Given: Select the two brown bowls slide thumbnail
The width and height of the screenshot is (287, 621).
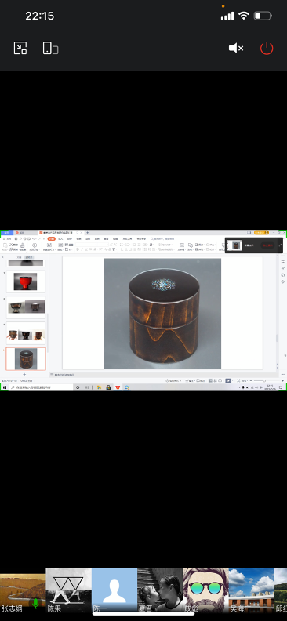Looking at the screenshot, I should (x=26, y=307).
